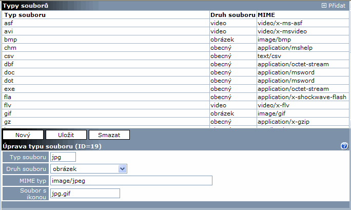This screenshot has width=351, height=210.
Task: Click the blue help question mark icon
Action: [344, 146]
